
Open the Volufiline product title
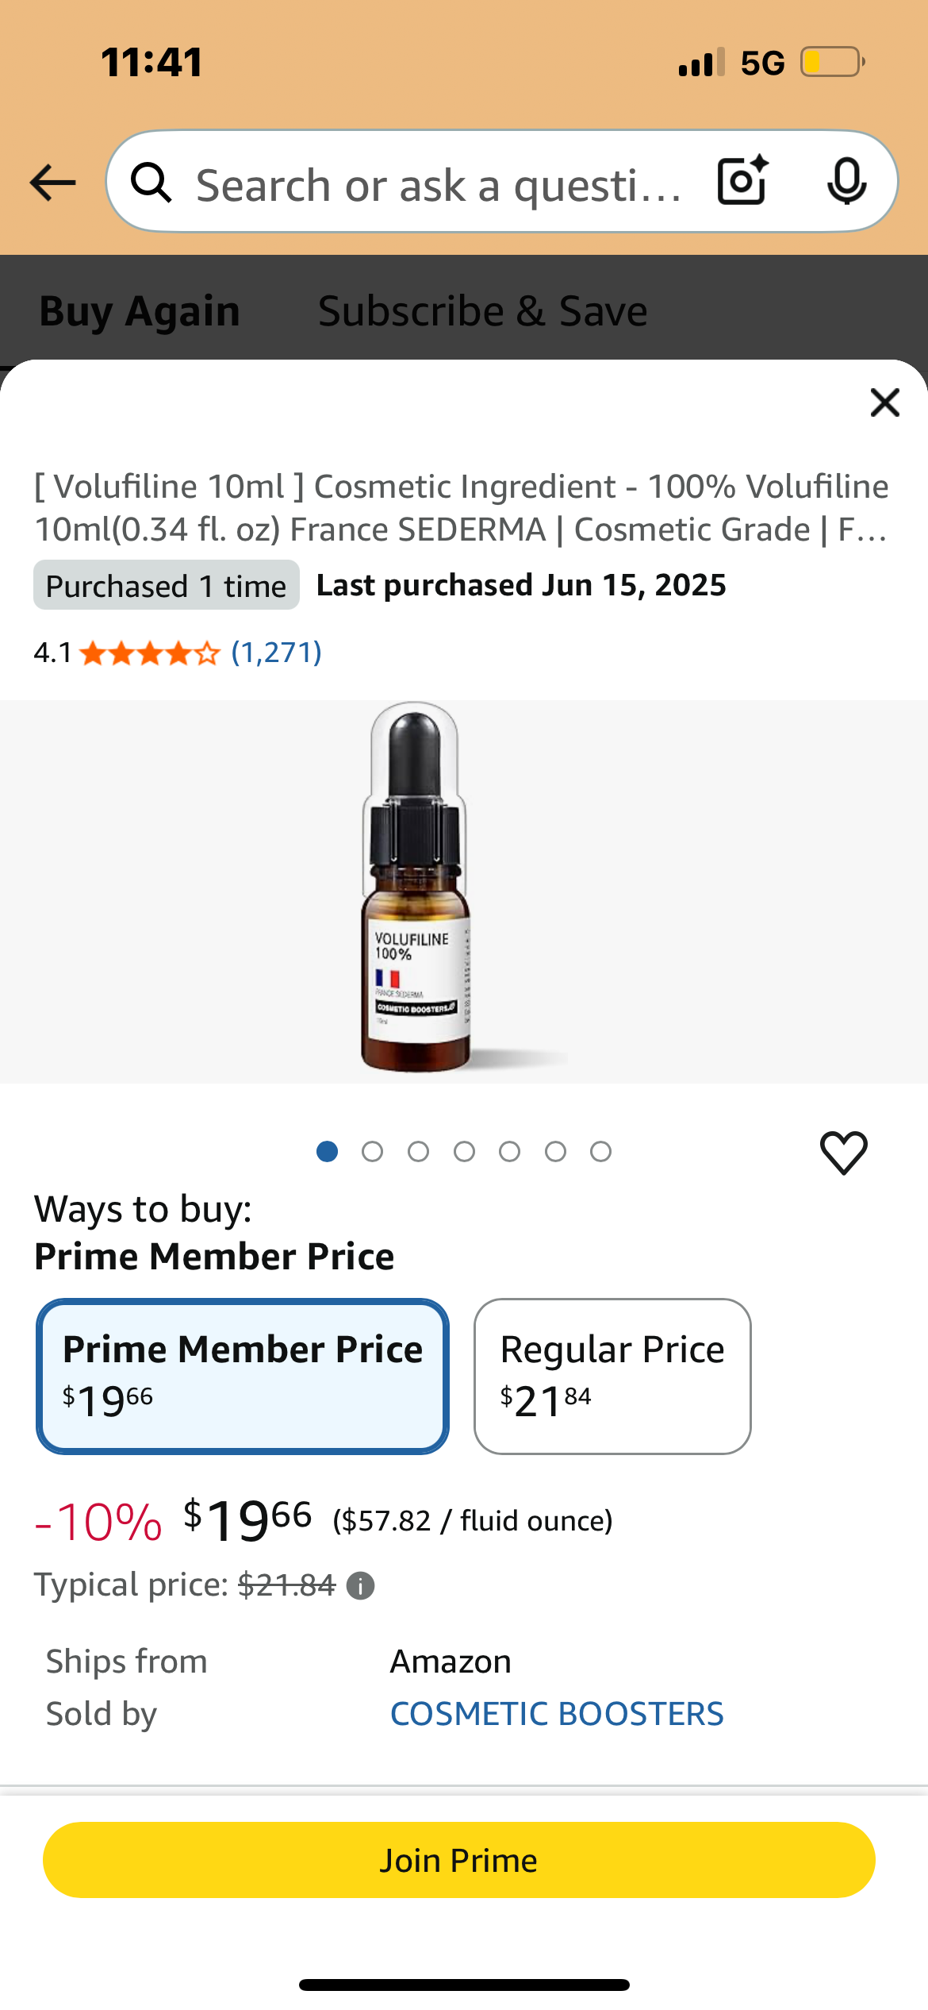[x=462, y=508]
